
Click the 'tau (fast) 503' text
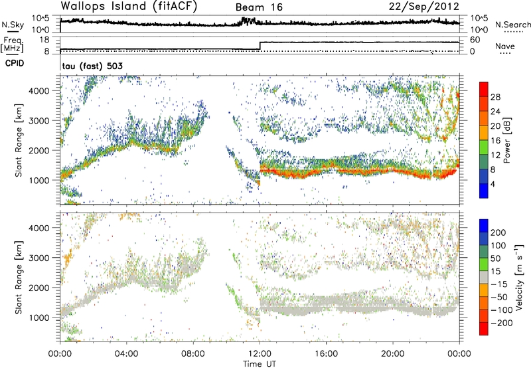92,66
